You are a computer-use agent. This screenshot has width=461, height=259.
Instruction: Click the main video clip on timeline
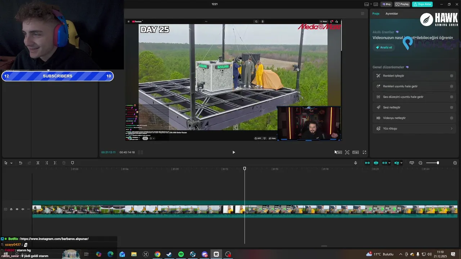[x=245, y=209]
